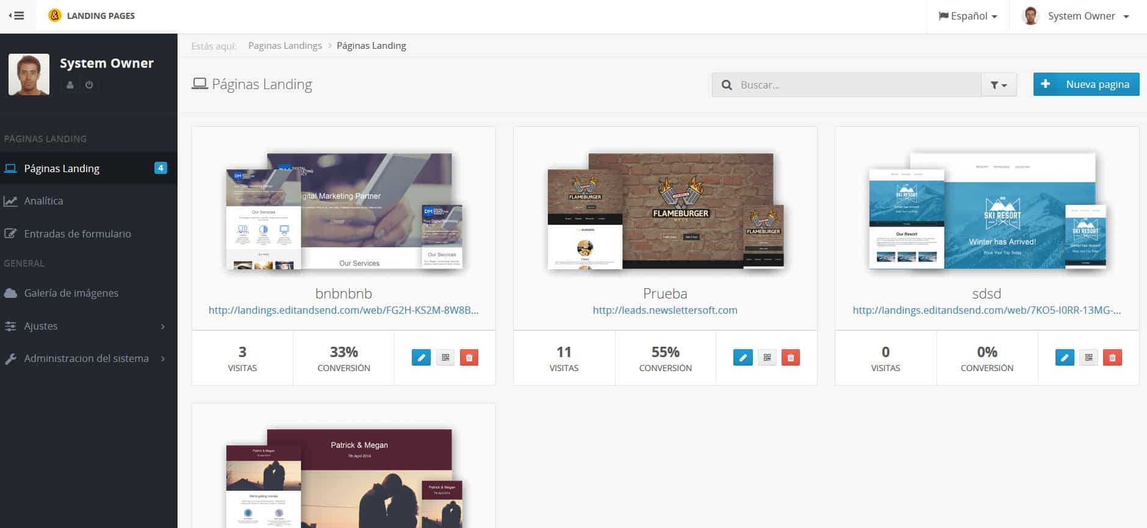Click the edit pencil icon for bnbnbnb
Viewport: 1147px width, 528px height.
click(421, 358)
